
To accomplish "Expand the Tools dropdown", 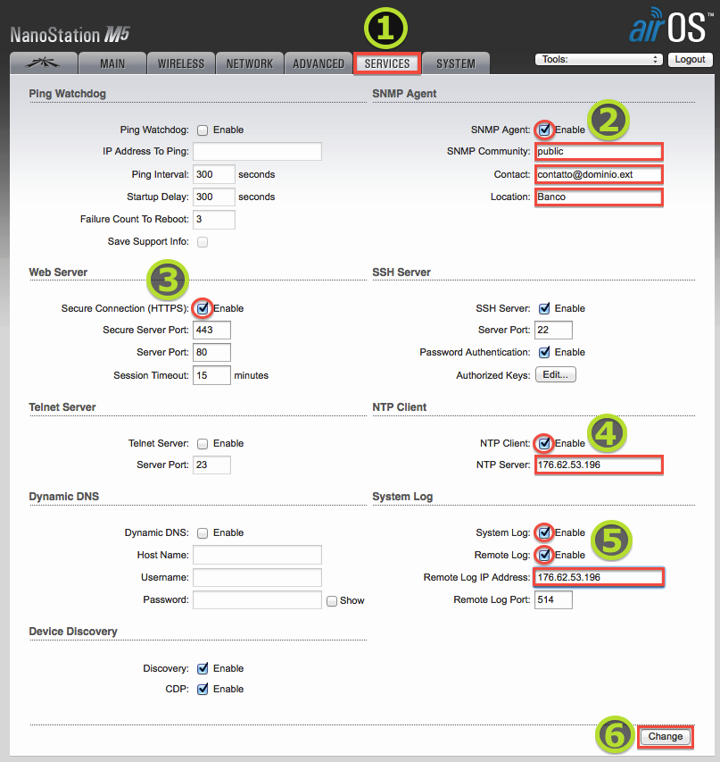I will tap(598, 60).
